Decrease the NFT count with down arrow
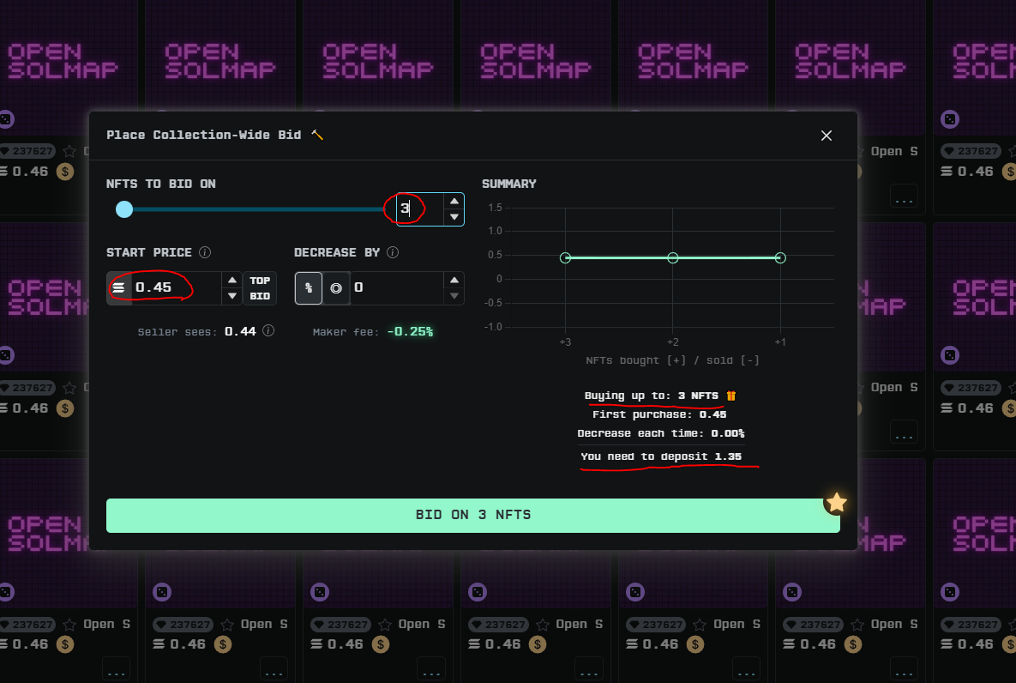Viewport: 1016px width, 683px height. (x=454, y=217)
